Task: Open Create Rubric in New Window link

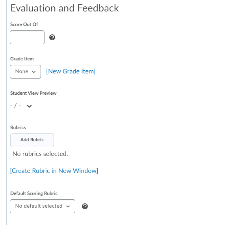Action: point(54,171)
